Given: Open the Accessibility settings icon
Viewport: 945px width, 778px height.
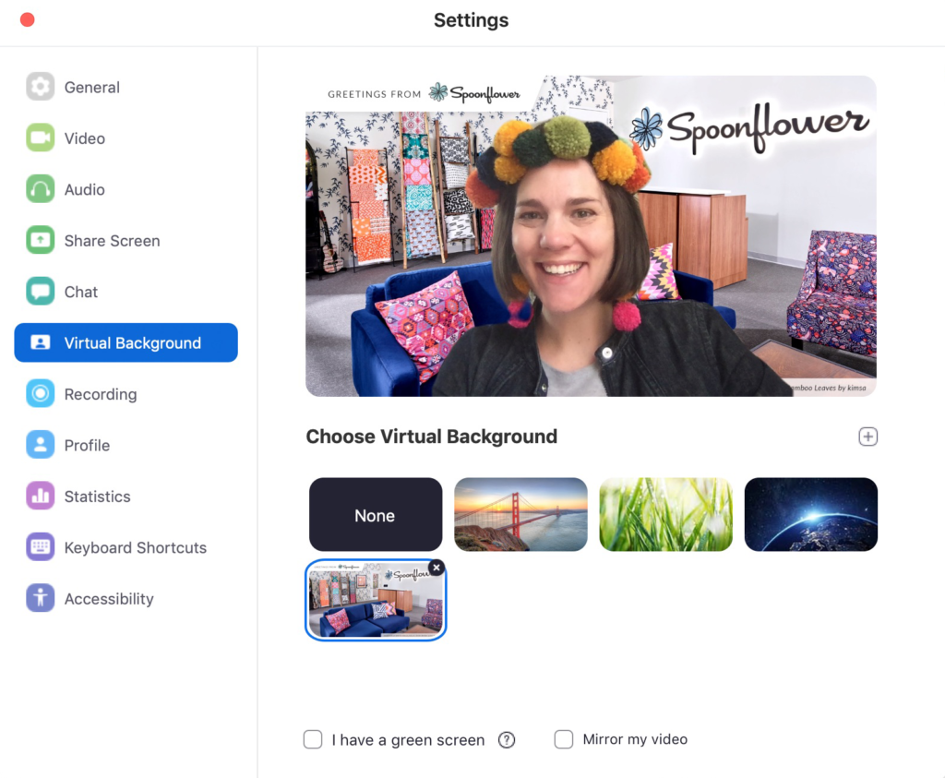Looking at the screenshot, I should point(41,599).
